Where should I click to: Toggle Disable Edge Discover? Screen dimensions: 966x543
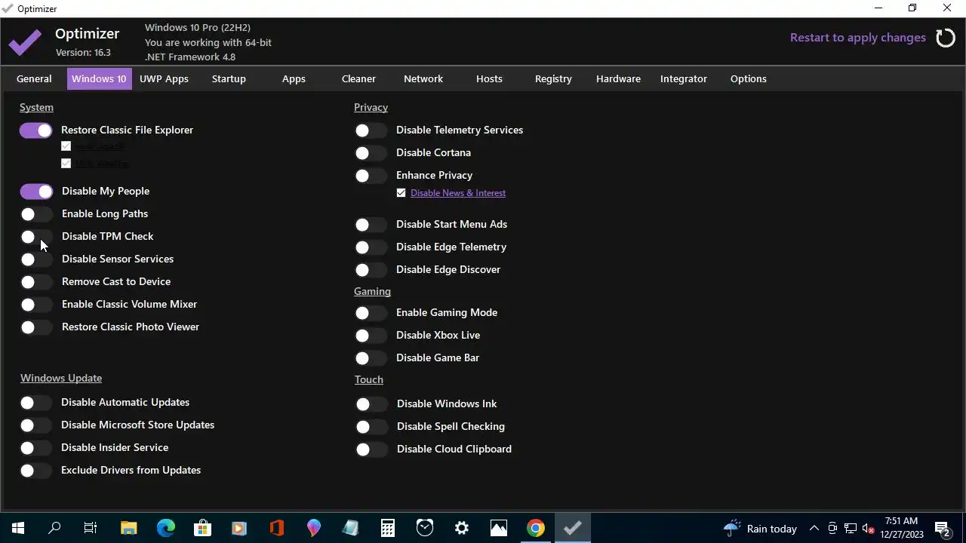pyautogui.click(x=371, y=270)
